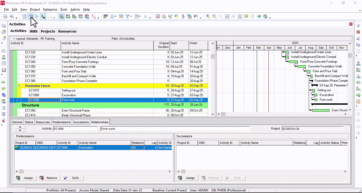The image size is (362, 193).
Task: Click the activity name field showing Form work
Action: pyautogui.click(x=175, y=129)
